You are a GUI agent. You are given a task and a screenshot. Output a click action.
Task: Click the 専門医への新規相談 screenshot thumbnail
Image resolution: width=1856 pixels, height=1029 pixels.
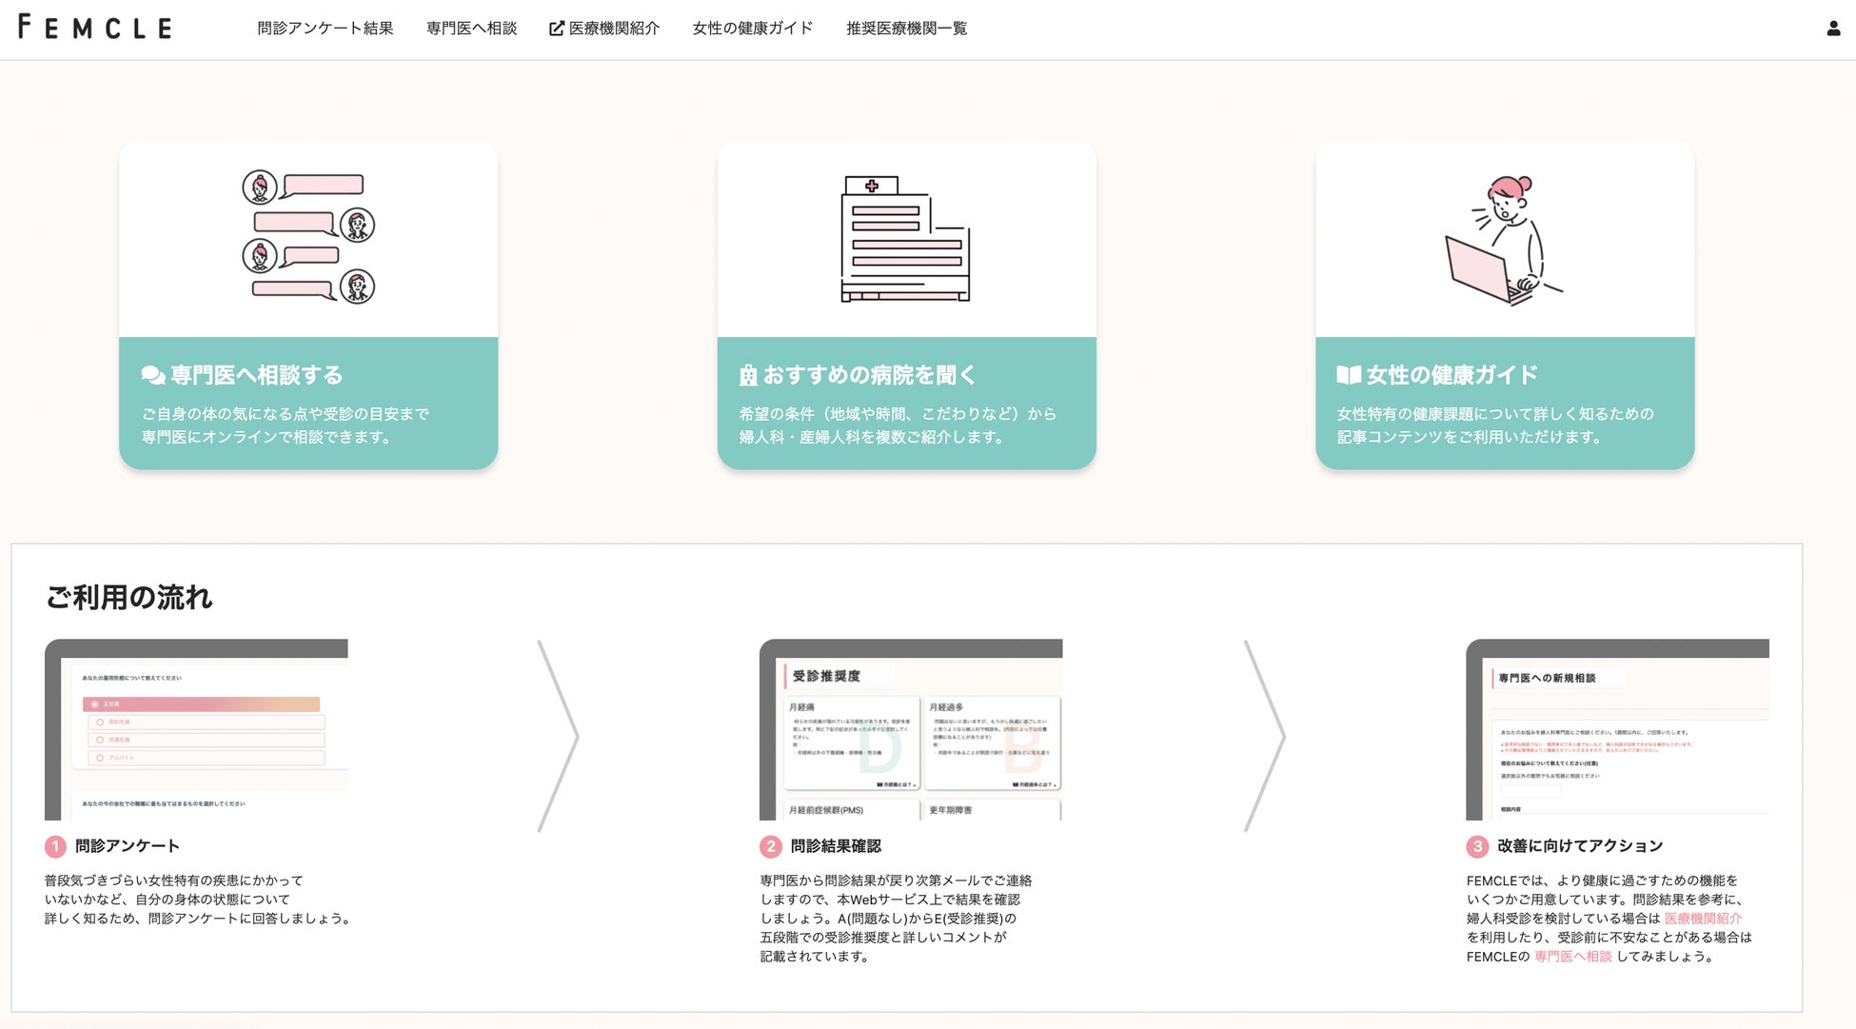tap(1617, 729)
